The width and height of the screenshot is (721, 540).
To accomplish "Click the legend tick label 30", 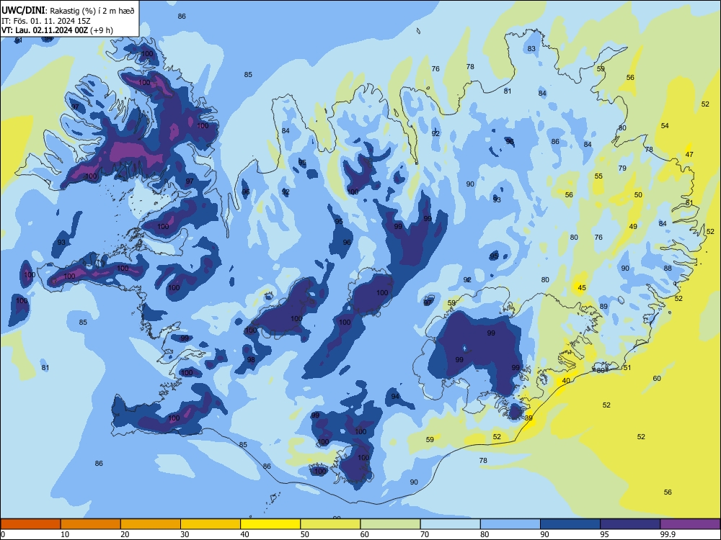I will click(185, 534).
